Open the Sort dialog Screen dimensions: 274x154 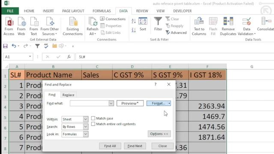click(143, 24)
